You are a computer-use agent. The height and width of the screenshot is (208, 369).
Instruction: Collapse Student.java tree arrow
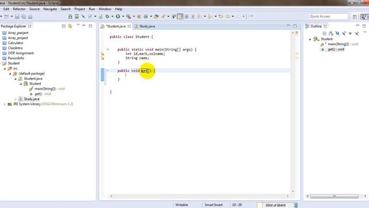tap(16, 79)
